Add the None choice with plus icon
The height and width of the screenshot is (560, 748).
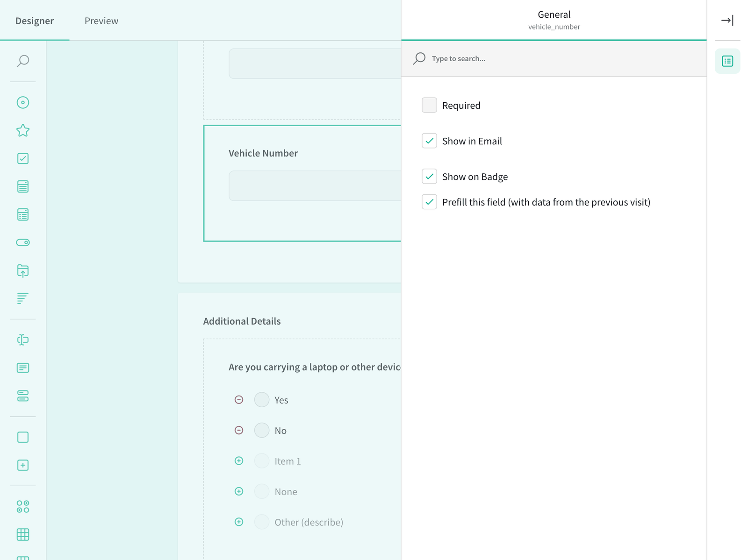[239, 491]
